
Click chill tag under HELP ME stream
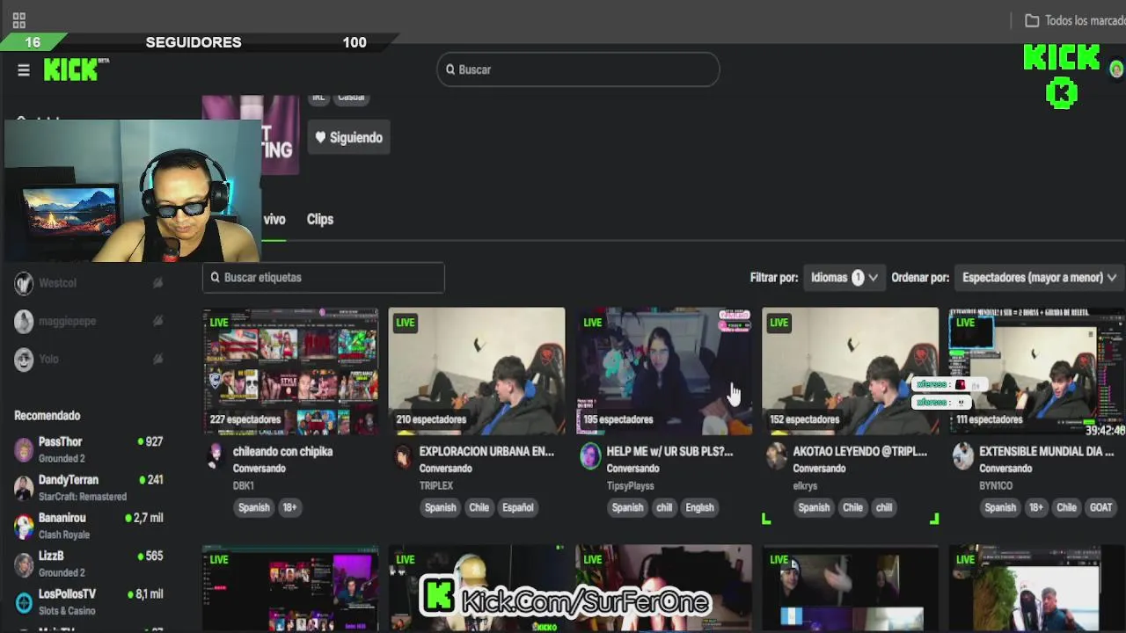click(664, 507)
